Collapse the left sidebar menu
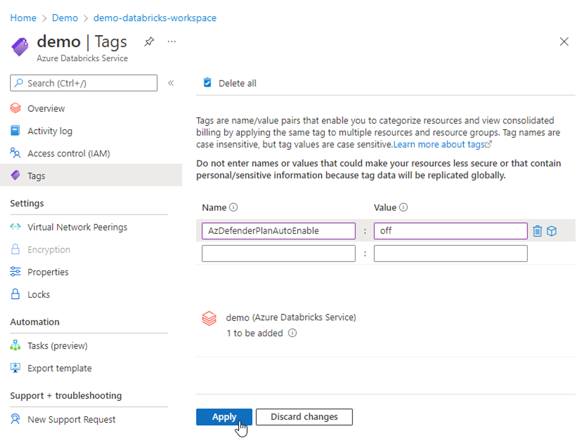Viewport: 580px width, 445px height. click(171, 83)
